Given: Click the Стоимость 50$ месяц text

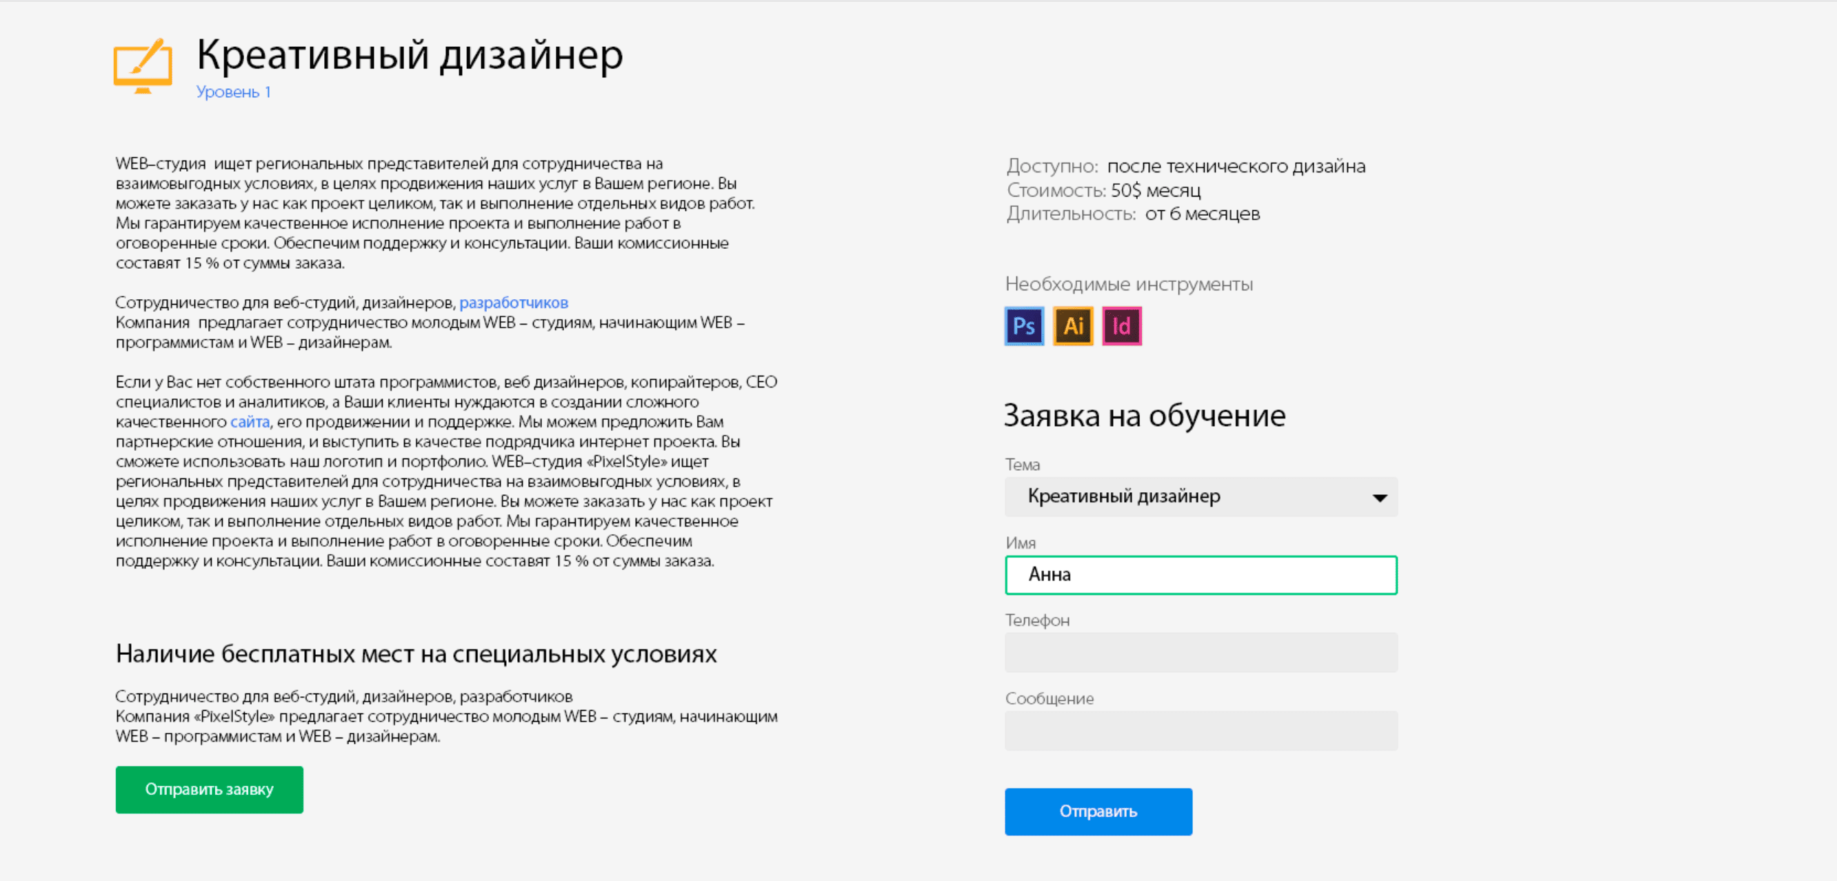Looking at the screenshot, I should click(1103, 190).
